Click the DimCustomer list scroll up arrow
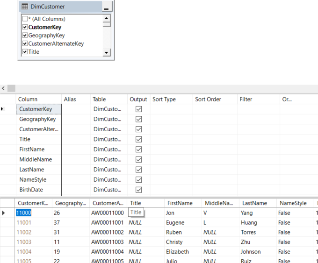The width and height of the screenshot is (318, 263). (x=107, y=18)
